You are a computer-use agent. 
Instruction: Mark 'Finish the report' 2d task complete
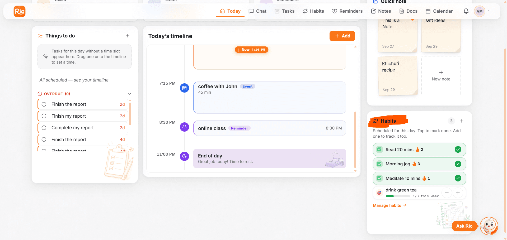tap(44, 104)
